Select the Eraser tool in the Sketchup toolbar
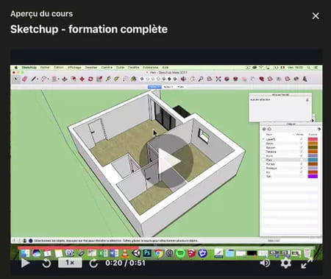The width and height of the screenshot is (331, 279). coord(24,79)
